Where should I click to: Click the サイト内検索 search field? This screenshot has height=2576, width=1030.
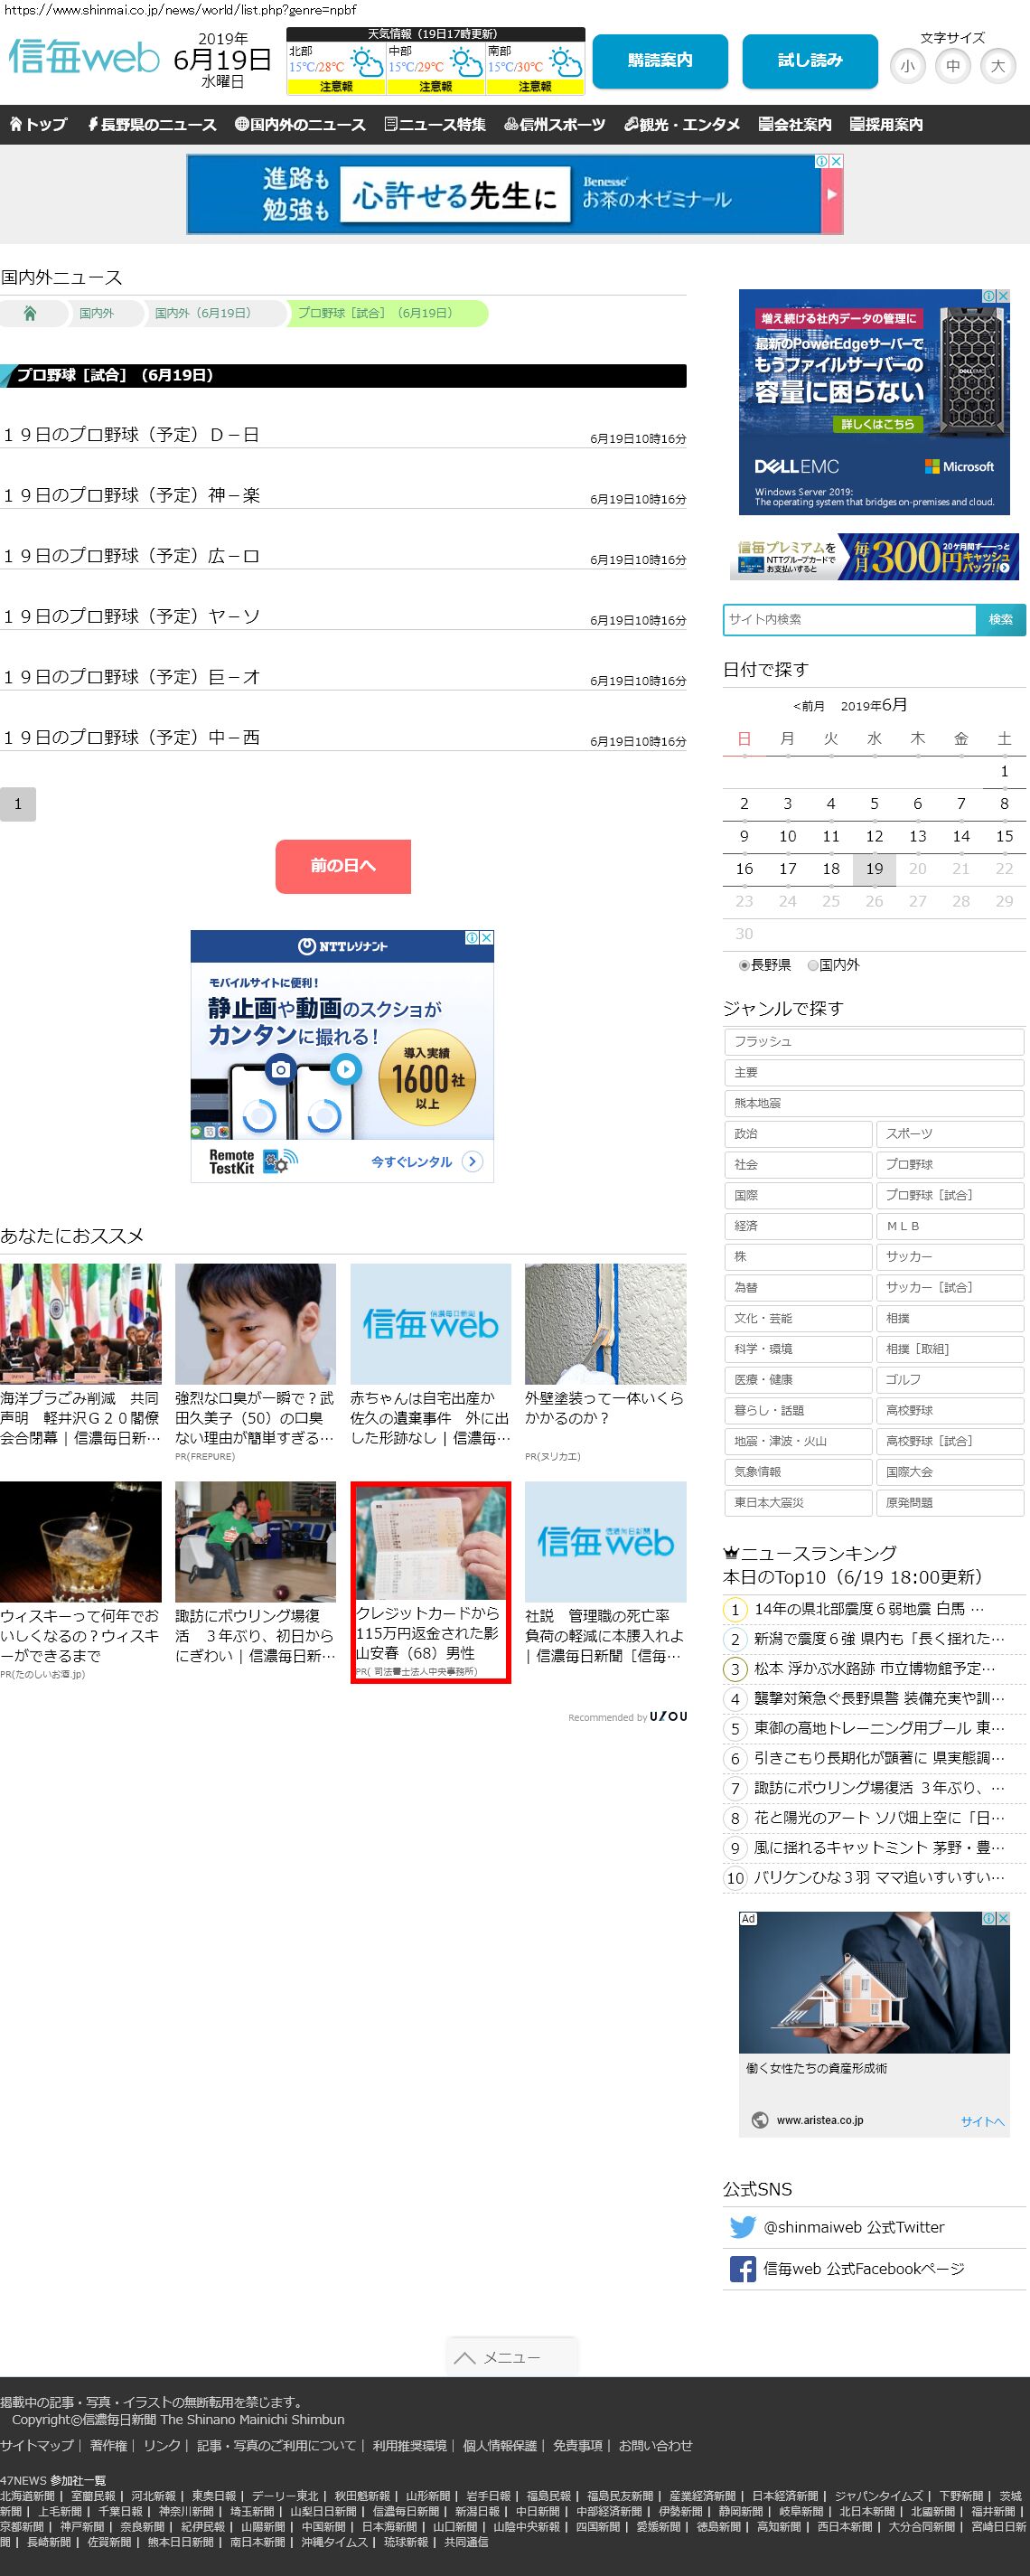click(848, 619)
